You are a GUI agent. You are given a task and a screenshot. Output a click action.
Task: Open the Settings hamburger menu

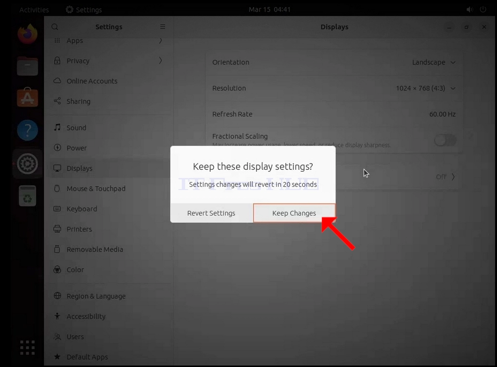(162, 27)
